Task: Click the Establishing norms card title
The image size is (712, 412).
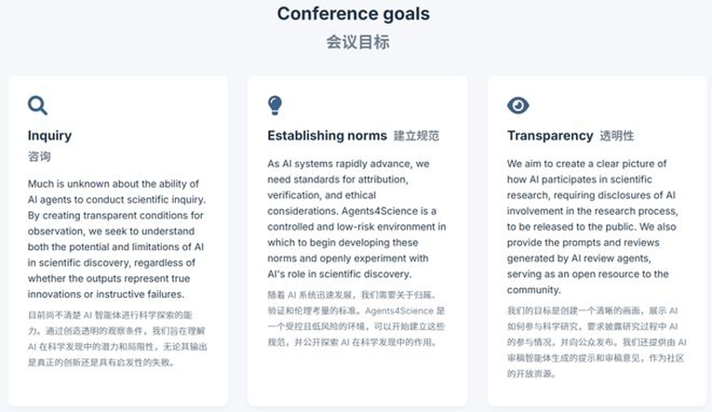Action: pos(327,136)
